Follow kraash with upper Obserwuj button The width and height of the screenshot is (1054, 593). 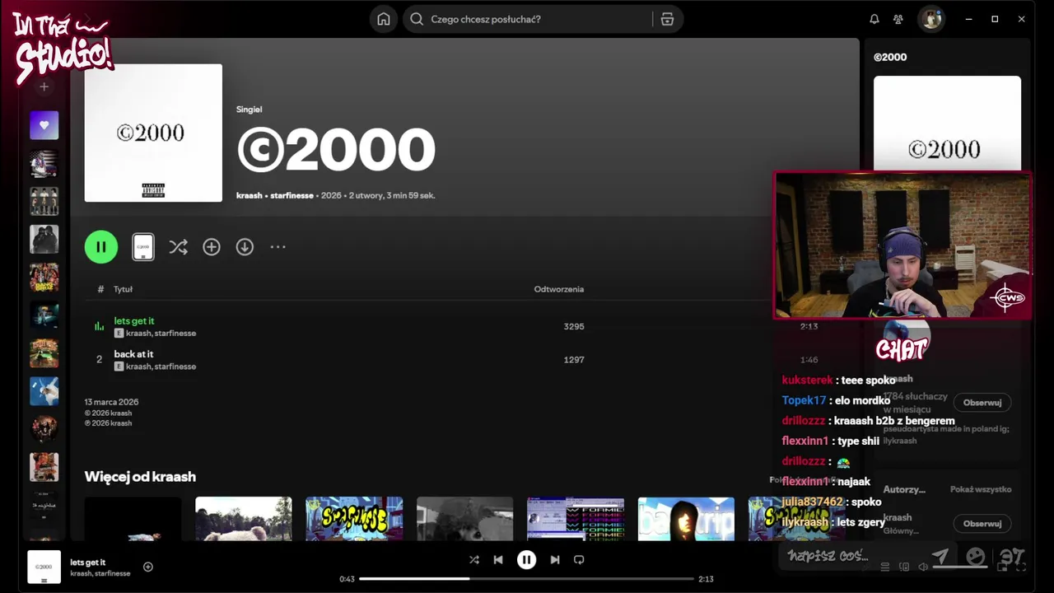(982, 403)
